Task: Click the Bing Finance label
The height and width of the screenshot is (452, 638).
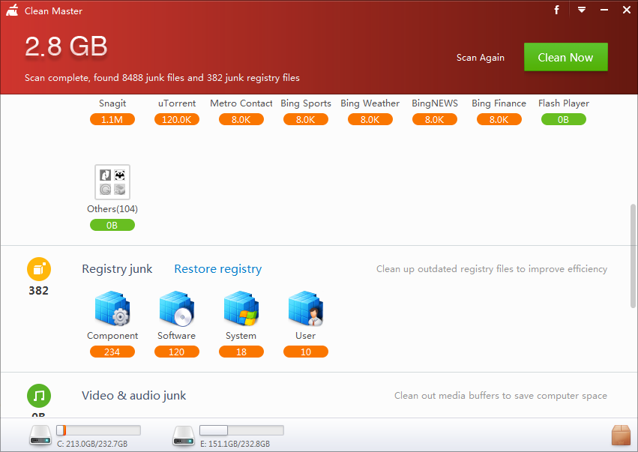Action: click(x=499, y=103)
